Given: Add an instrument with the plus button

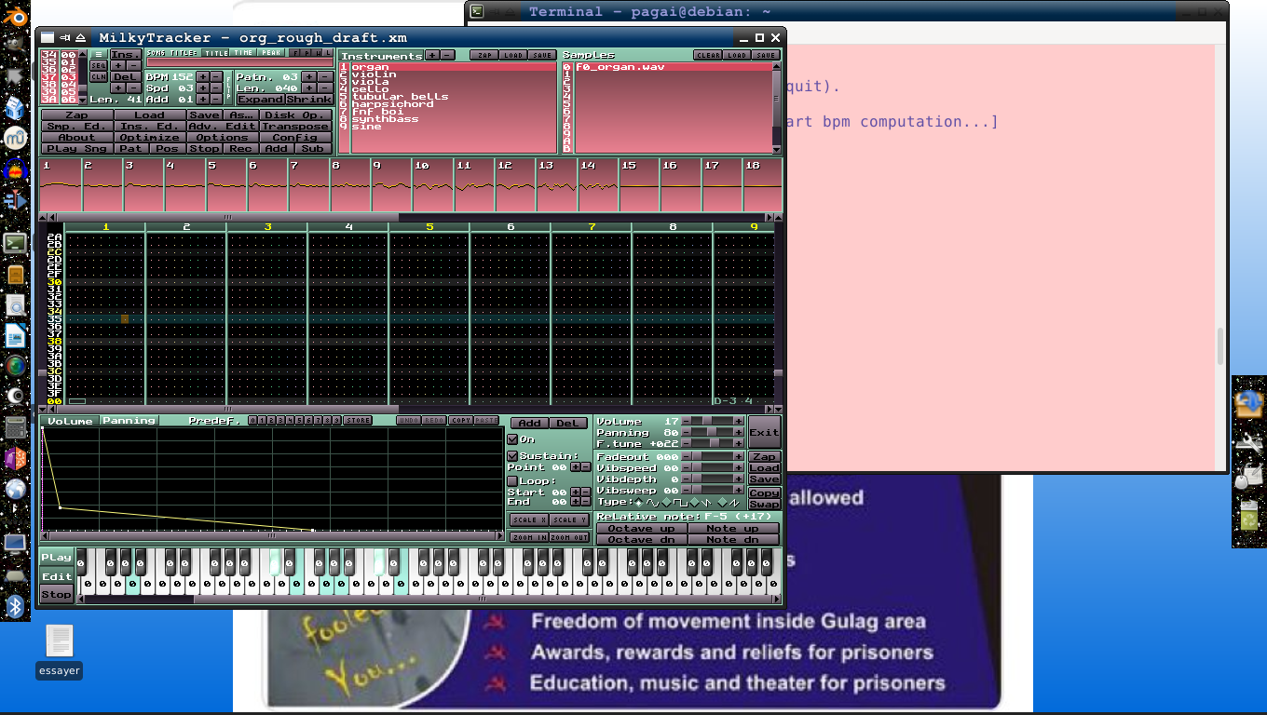Looking at the screenshot, I should click(x=432, y=55).
